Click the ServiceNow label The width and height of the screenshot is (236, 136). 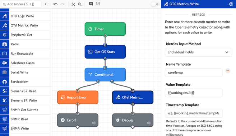[x=19, y=82]
